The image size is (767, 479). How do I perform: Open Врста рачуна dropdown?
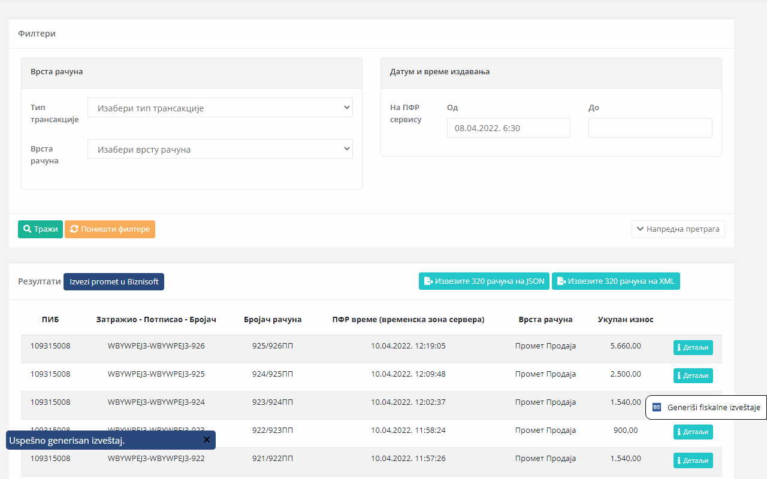click(220, 149)
